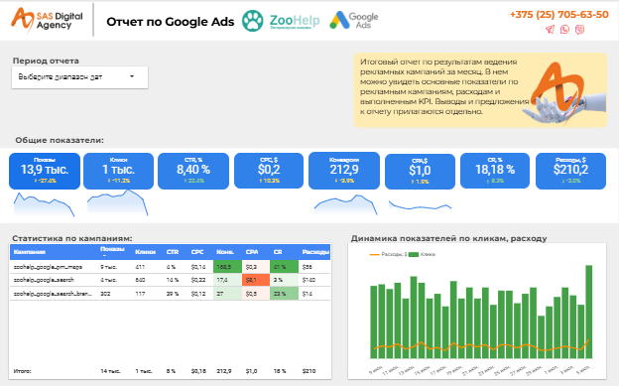The width and height of the screenshot is (619, 386).
Task: Sort table by CPC column header
Action: click(x=197, y=252)
